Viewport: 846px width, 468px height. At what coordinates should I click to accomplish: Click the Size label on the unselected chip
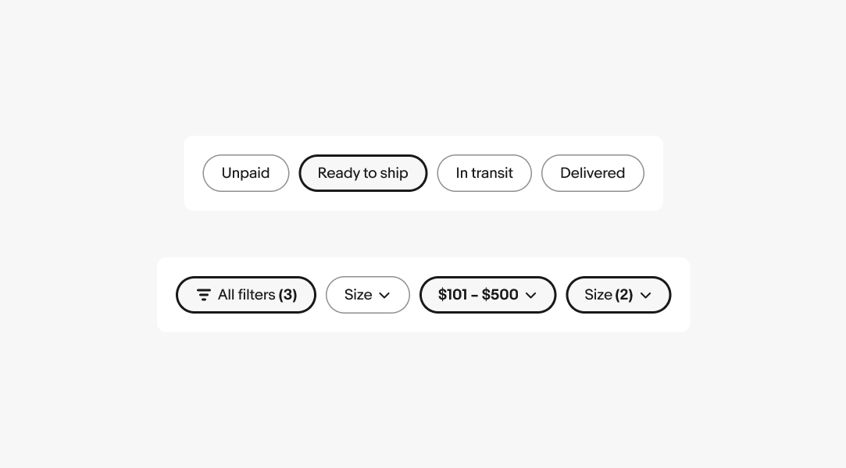[x=358, y=295]
